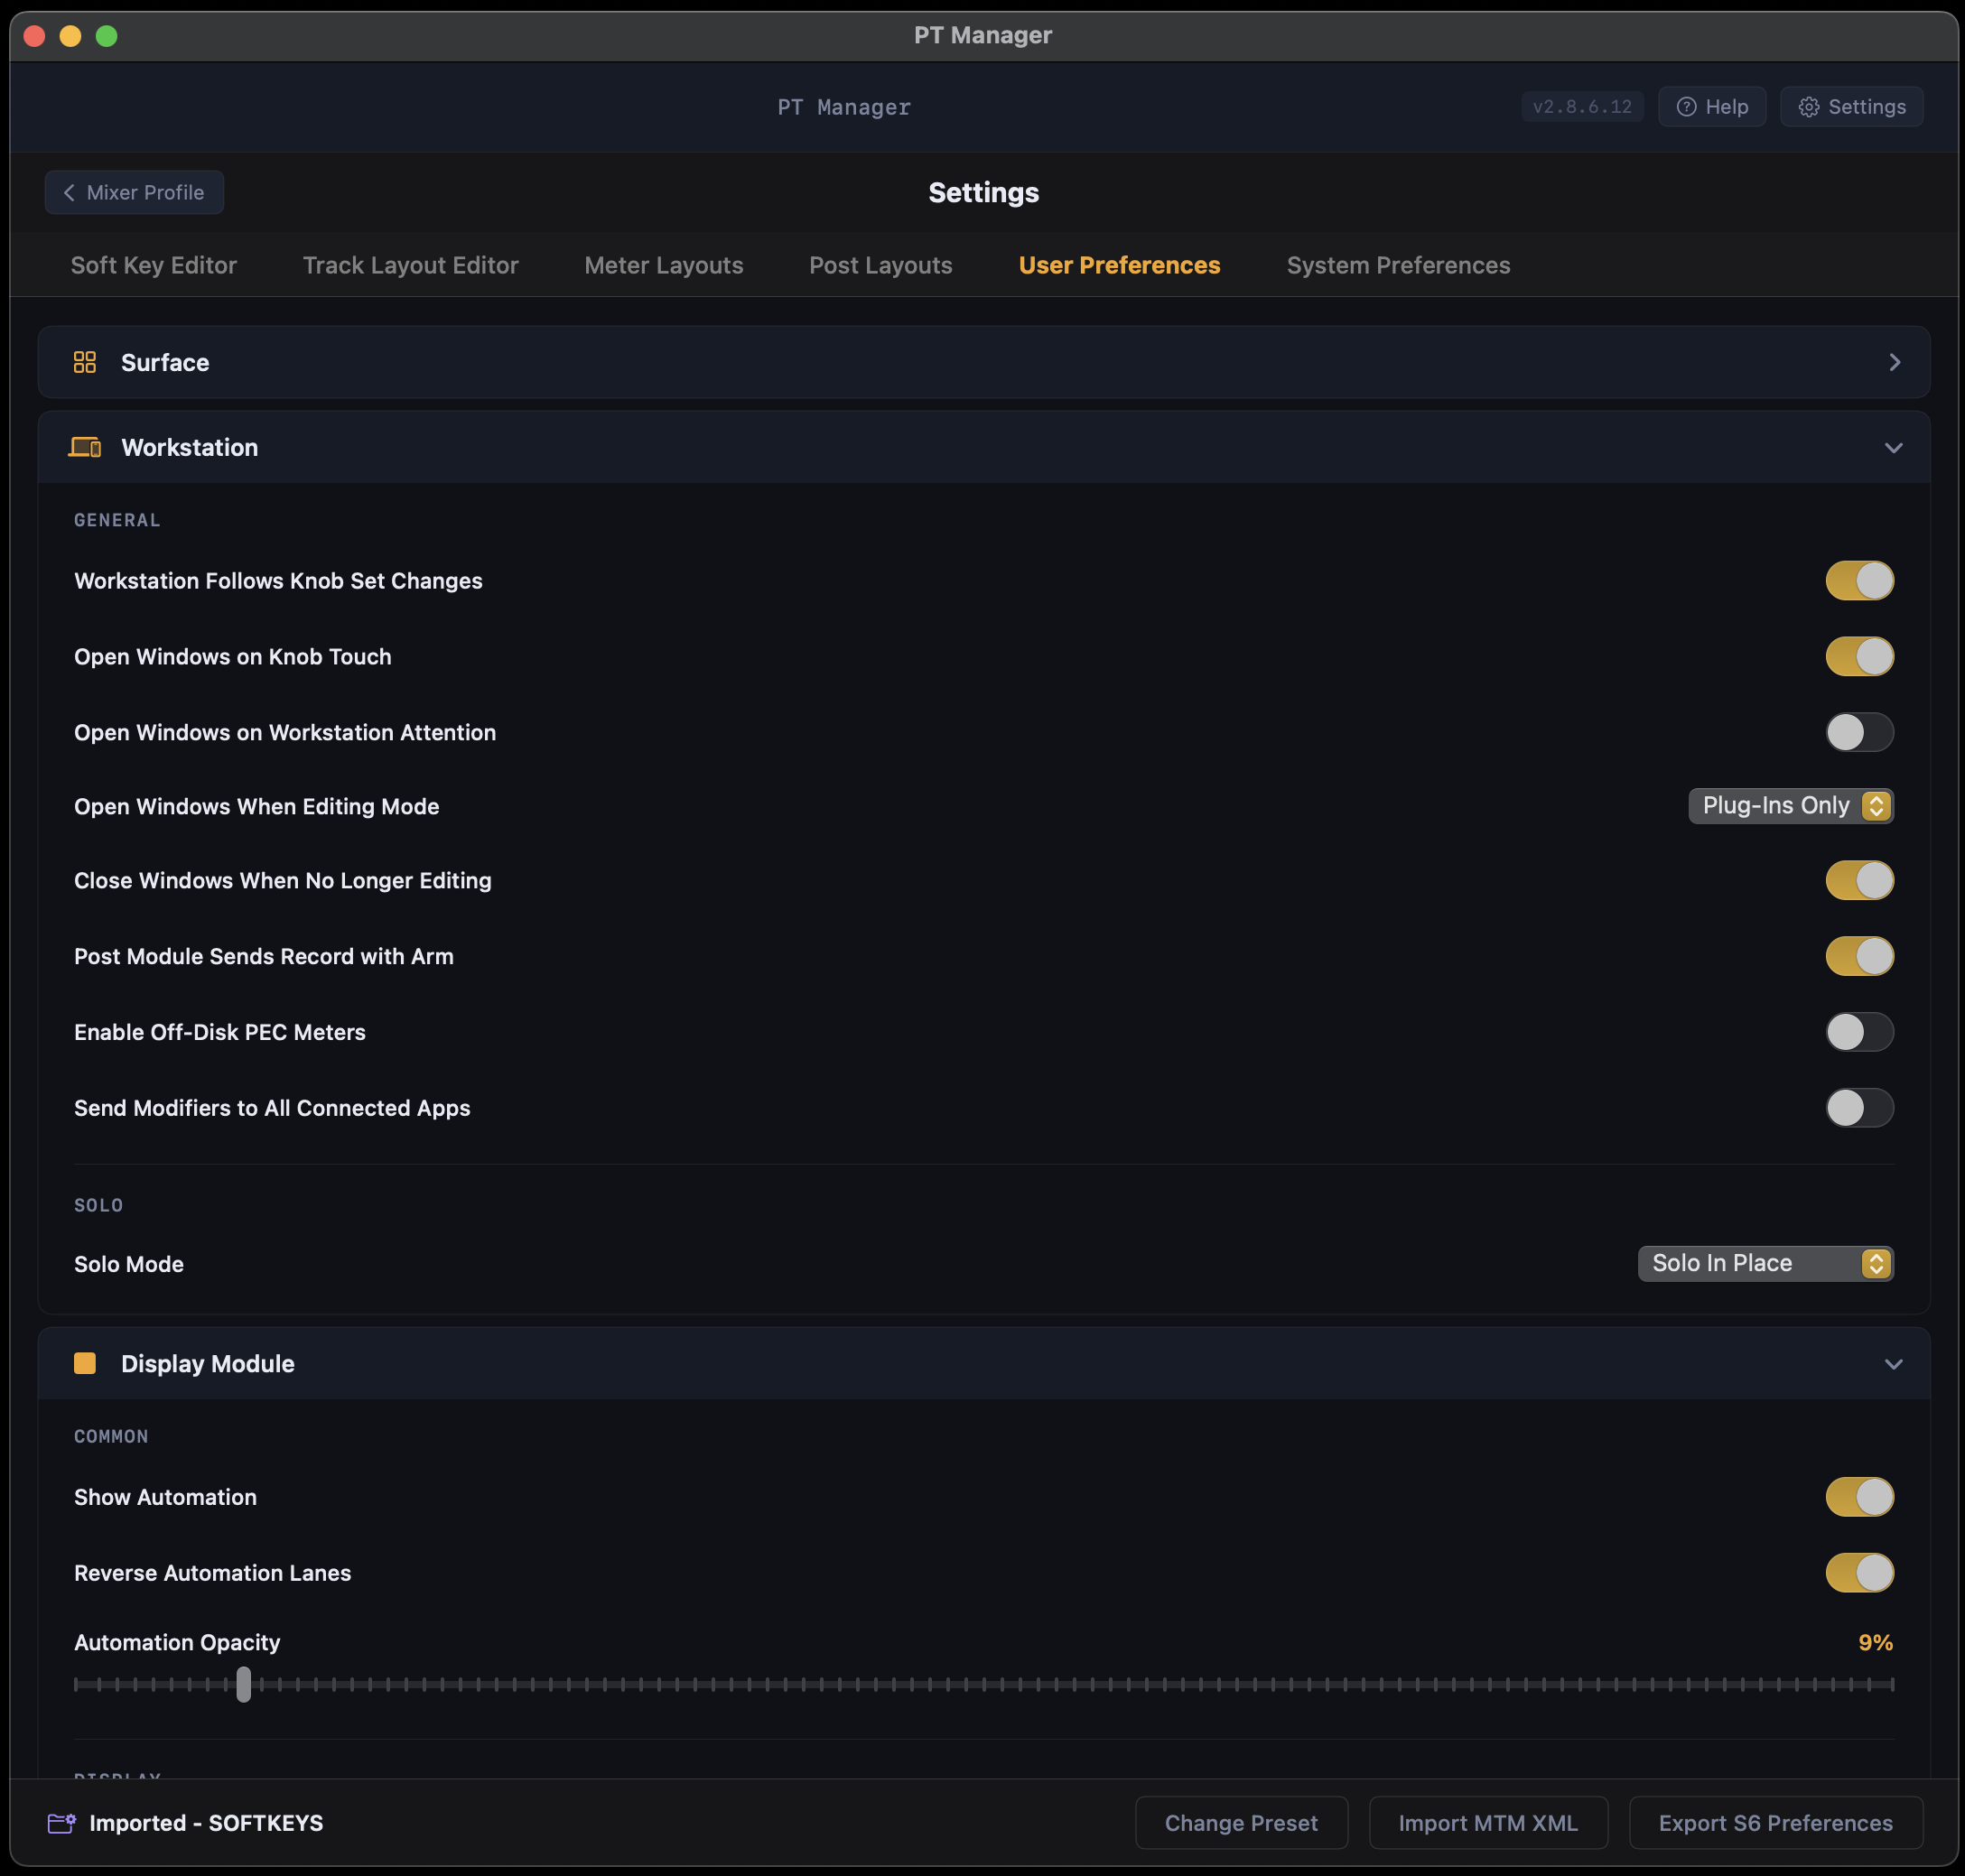Click the Display Module header title
Viewport: 1965px width, 1876px height.
coord(208,1363)
